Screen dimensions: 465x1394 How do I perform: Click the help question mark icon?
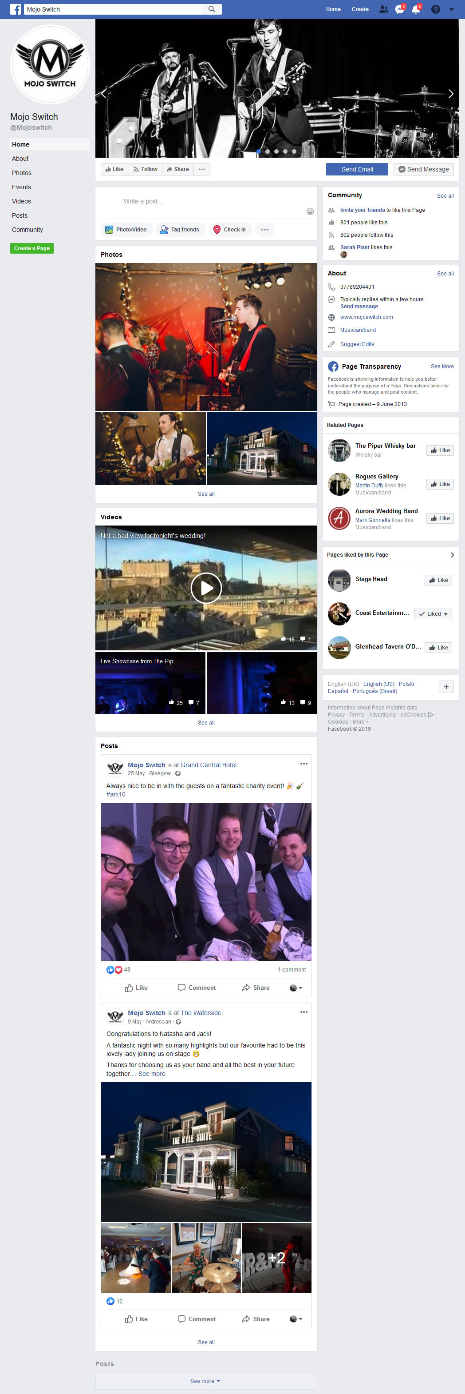pyautogui.click(x=435, y=9)
